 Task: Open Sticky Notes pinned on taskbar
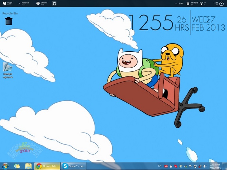coord(17,166)
